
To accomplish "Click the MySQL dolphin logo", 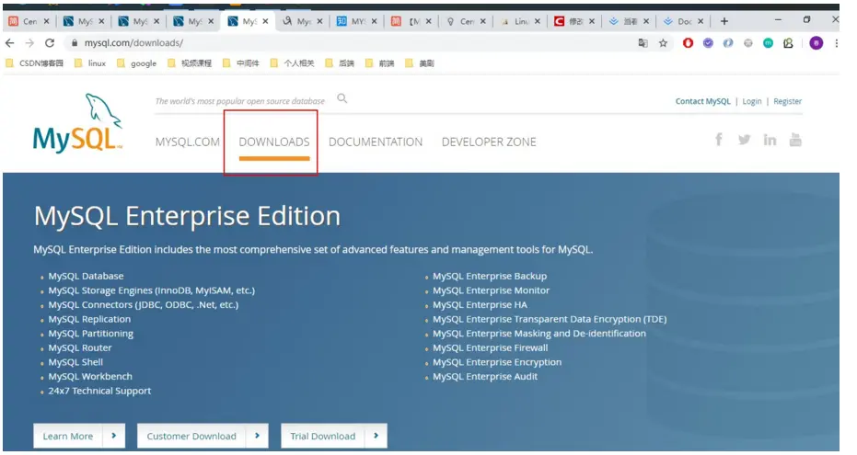I will tap(77, 123).
